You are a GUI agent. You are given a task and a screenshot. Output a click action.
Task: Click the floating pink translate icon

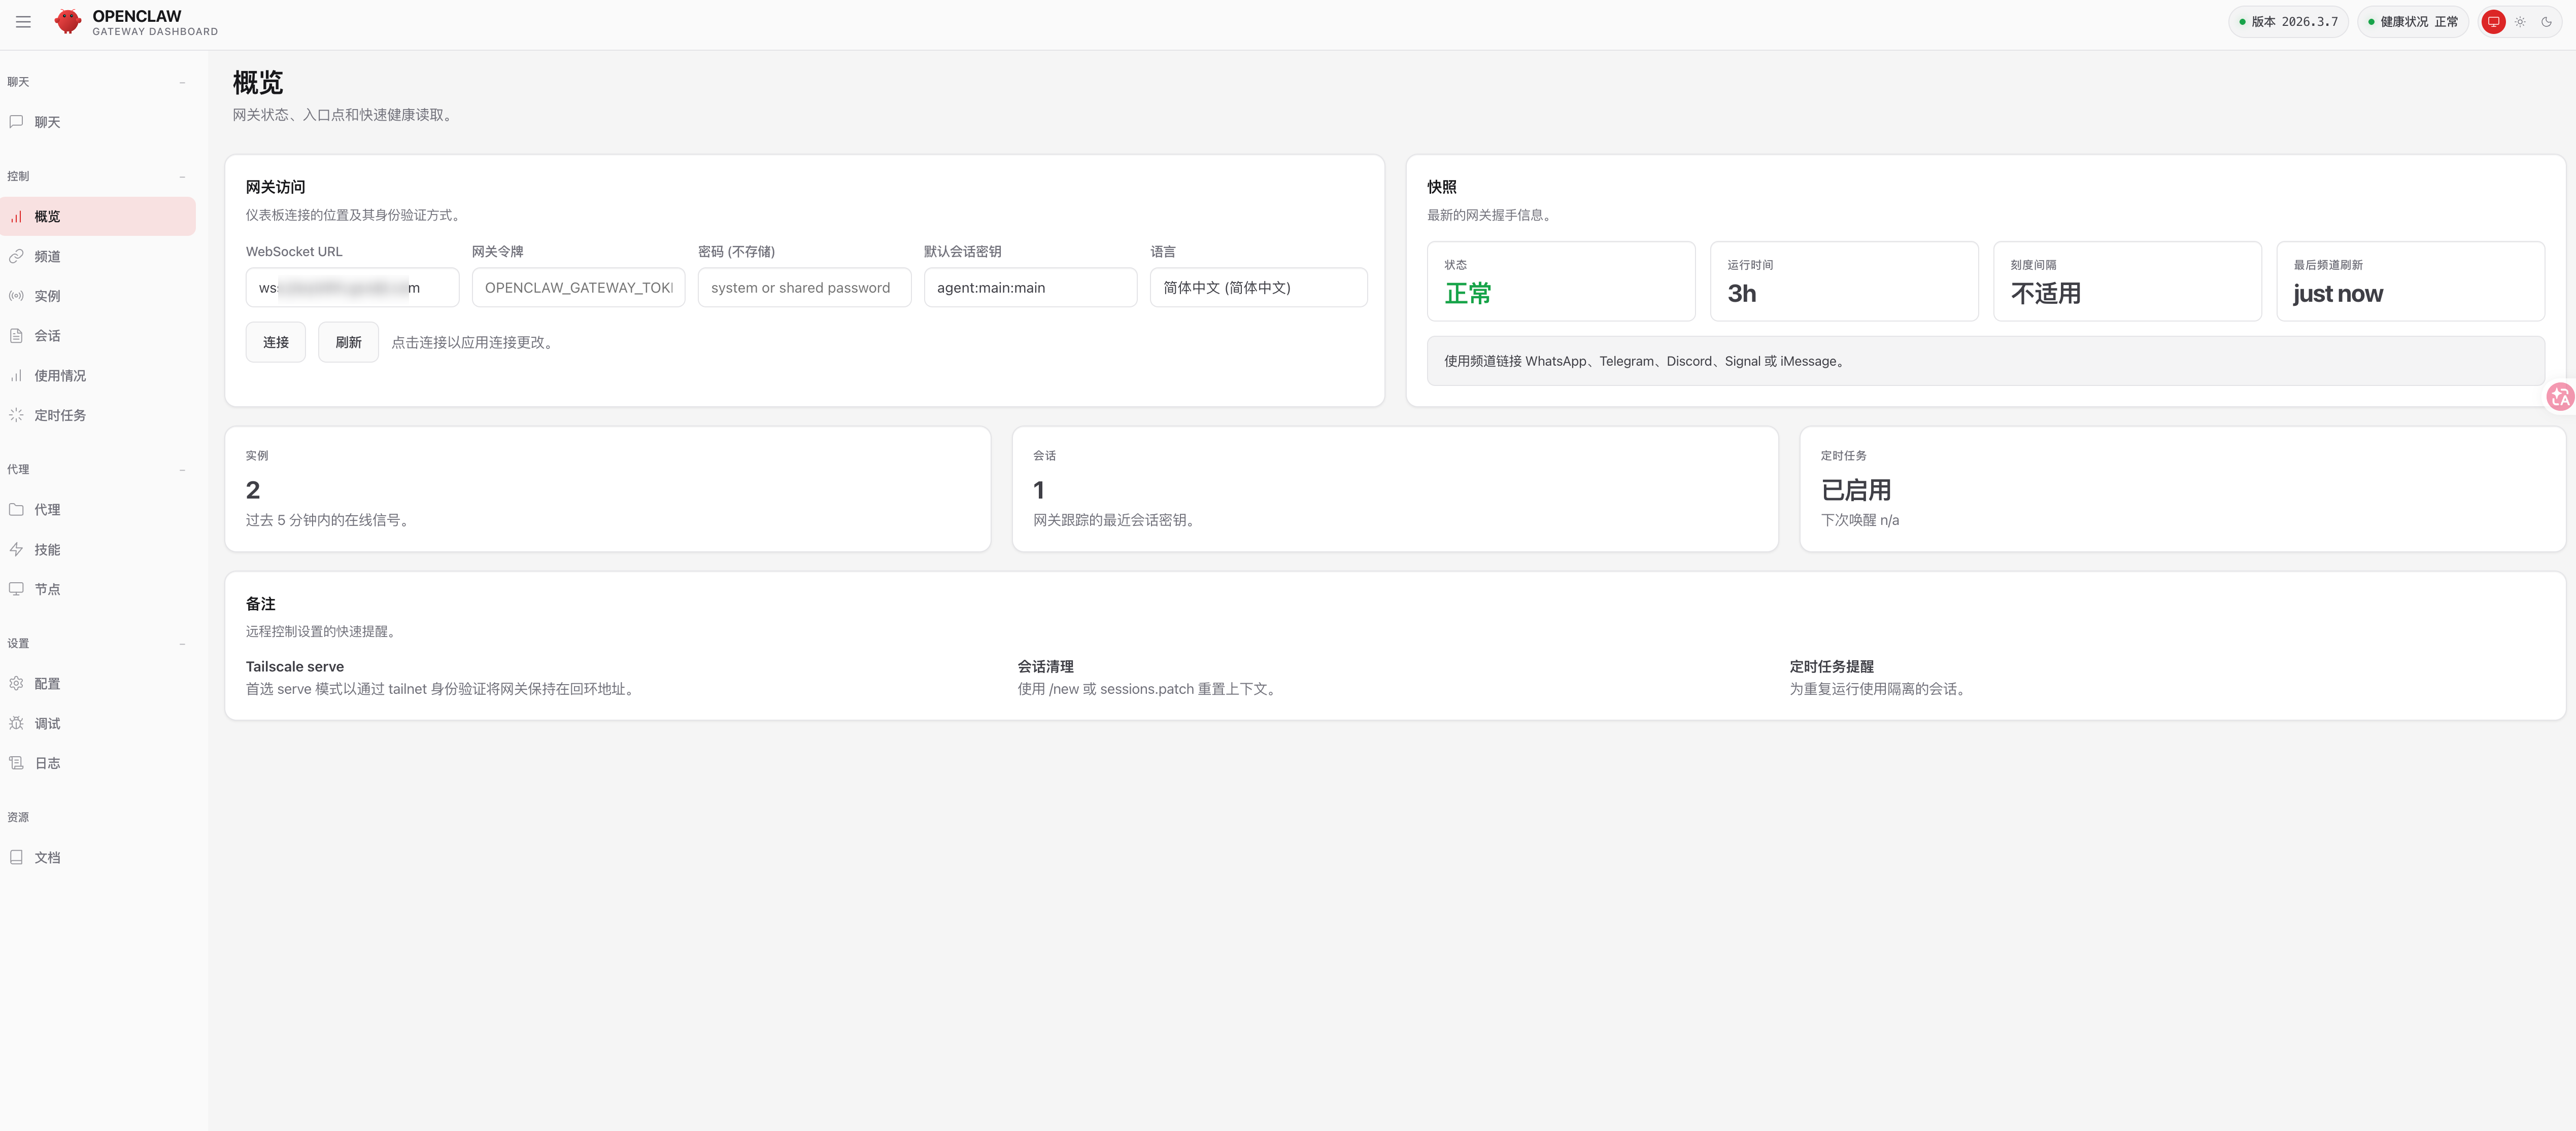click(2560, 398)
